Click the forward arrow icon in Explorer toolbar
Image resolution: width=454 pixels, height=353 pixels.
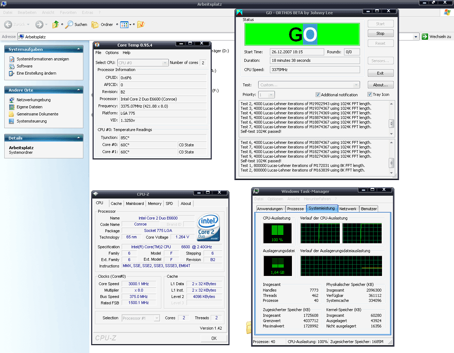[x=39, y=25]
